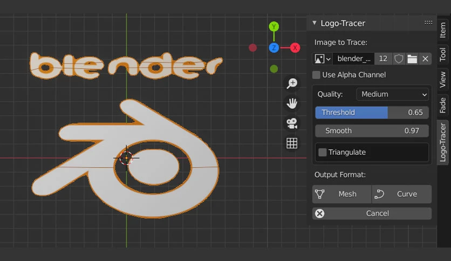This screenshot has width=451, height=261.
Task: Click the Cancel button
Action: tap(372, 214)
